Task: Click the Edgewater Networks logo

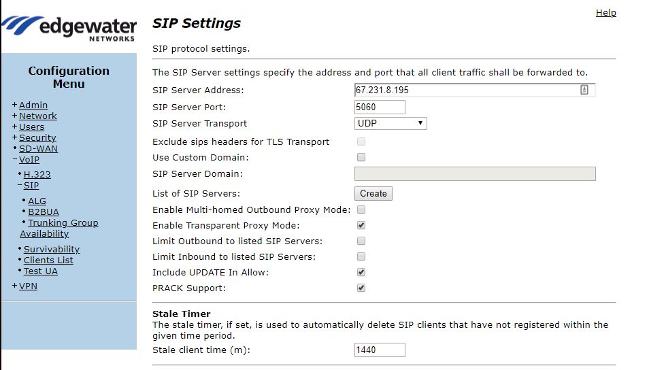Action: 68,29
